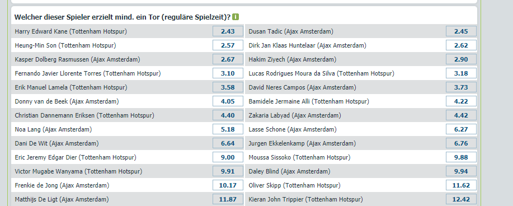513x206 pixels.
Task: Pick Erik Lamela odds 3.58
Action: tap(228, 87)
